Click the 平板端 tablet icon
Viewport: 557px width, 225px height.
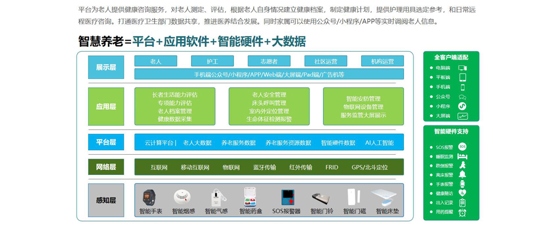click(x=462, y=78)
